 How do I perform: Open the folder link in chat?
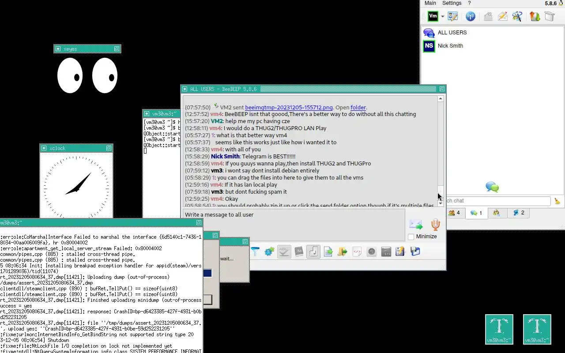click(358, 107)
